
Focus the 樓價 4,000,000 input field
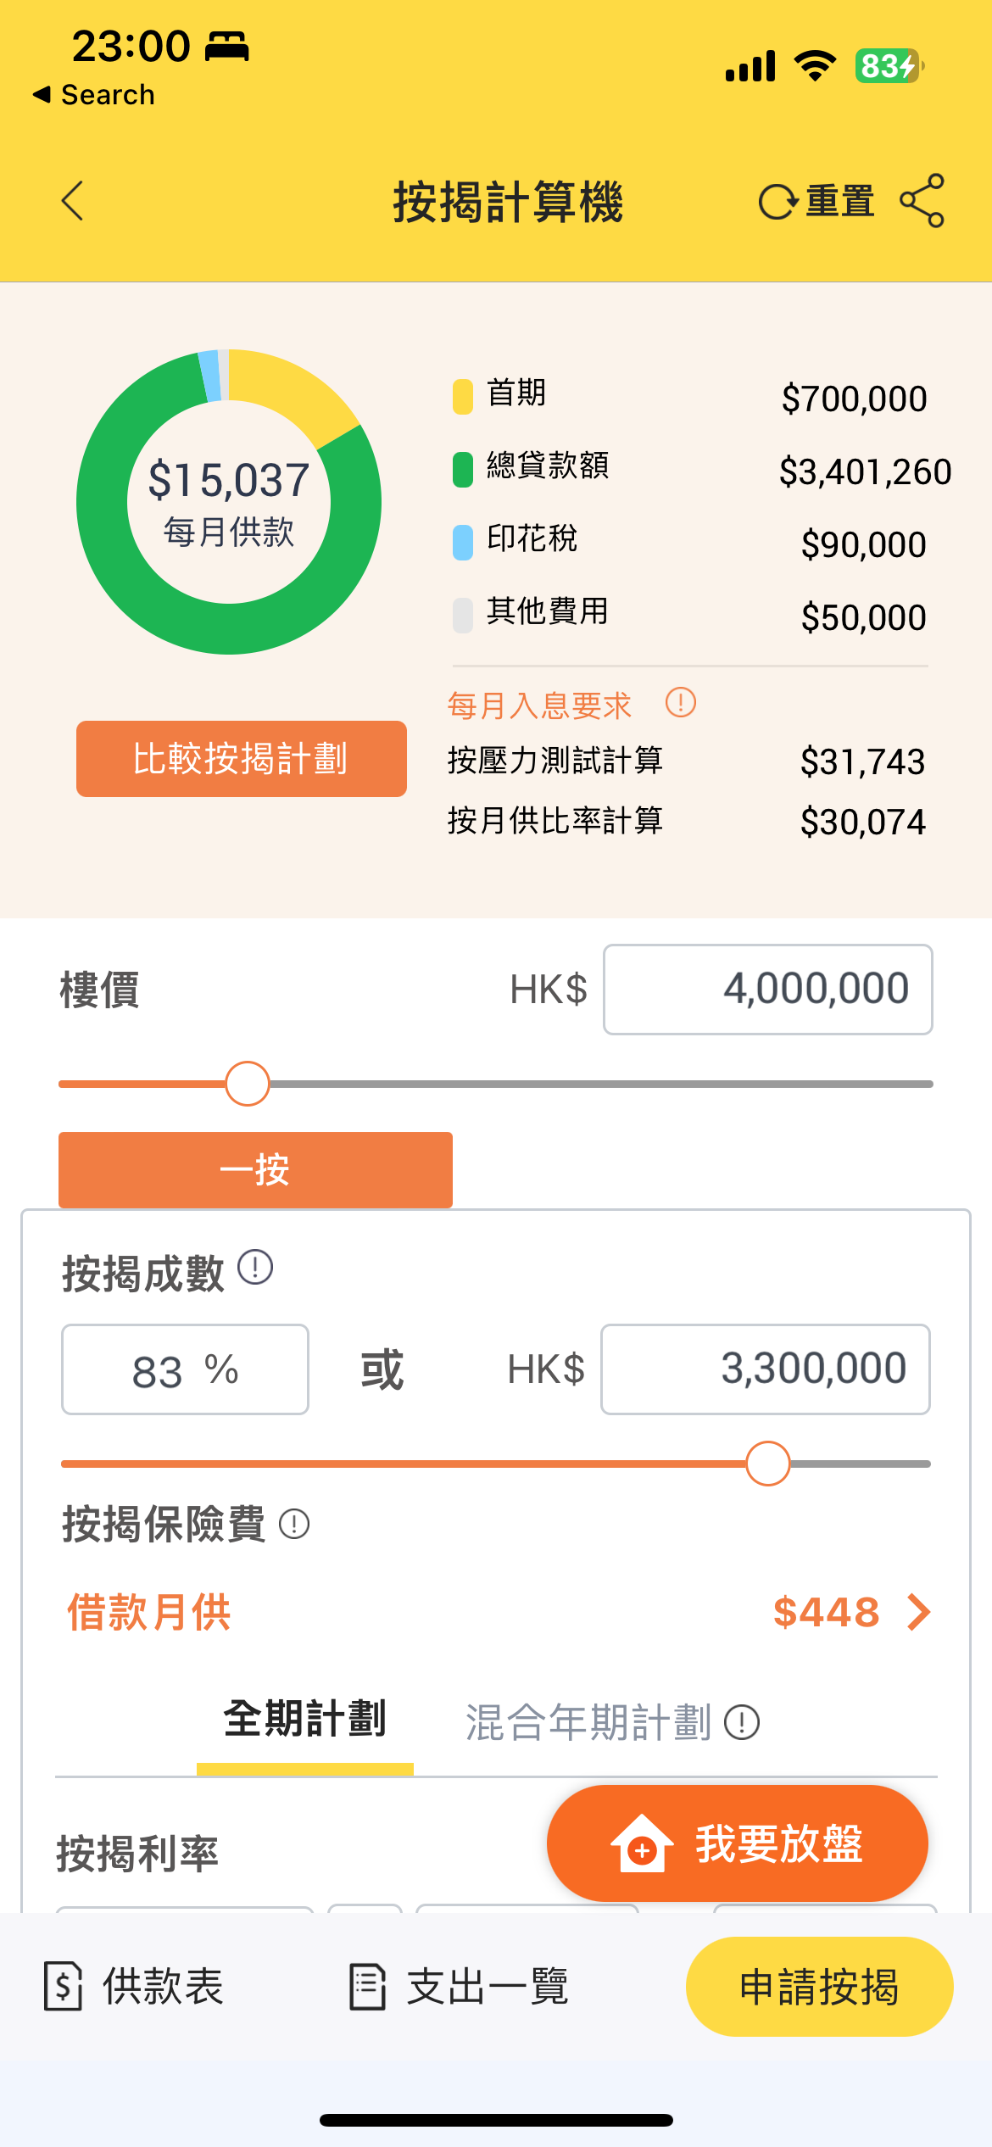[768, 990]
